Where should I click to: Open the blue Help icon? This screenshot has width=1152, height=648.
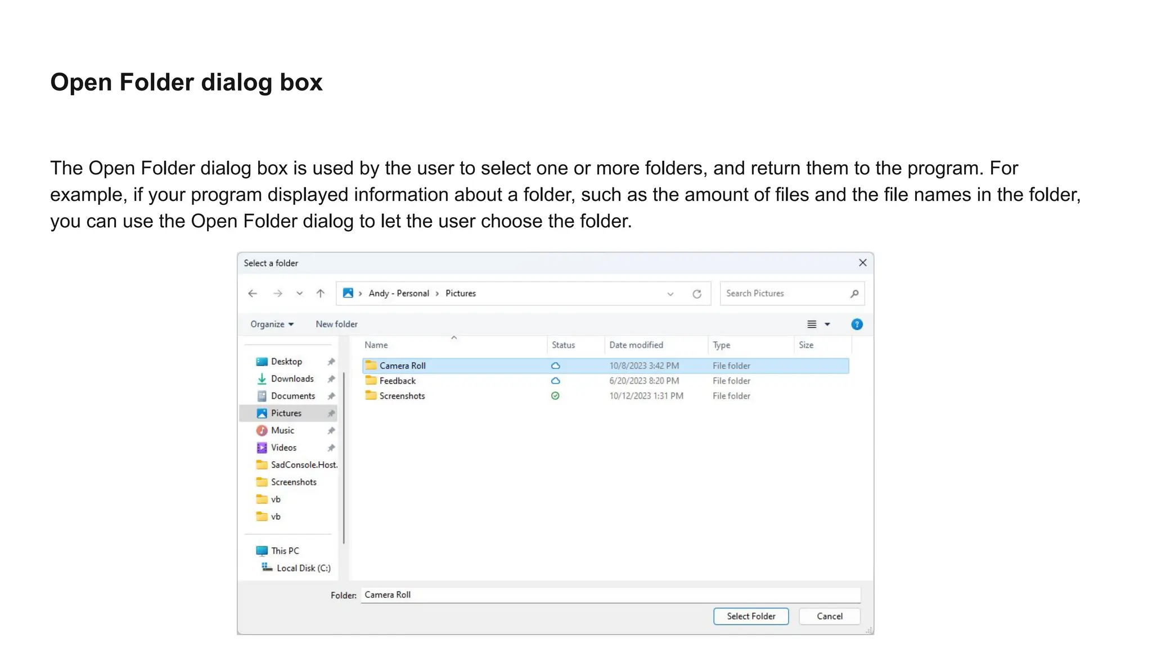click(x=857, y=325)
